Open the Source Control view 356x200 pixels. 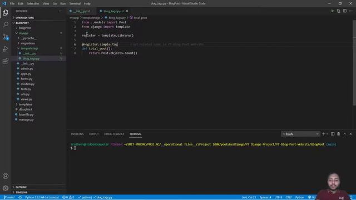click(x=6, y=37)
